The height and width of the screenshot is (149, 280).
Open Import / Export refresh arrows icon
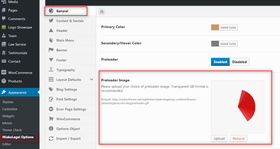pyautogui.click(x=51, y=138)
